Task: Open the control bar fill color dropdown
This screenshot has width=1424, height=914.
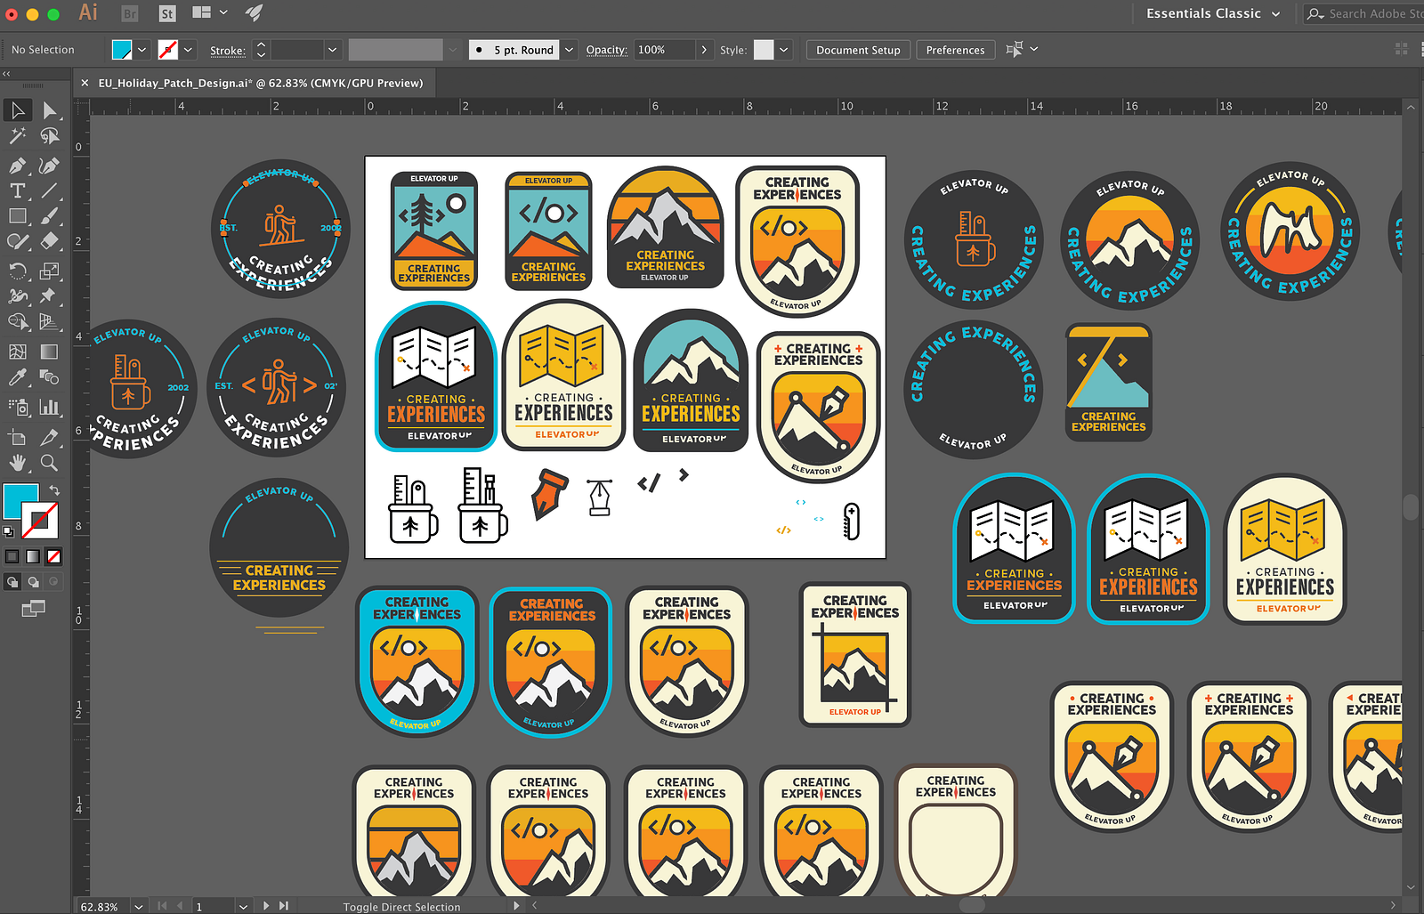Action: point(142,50)
